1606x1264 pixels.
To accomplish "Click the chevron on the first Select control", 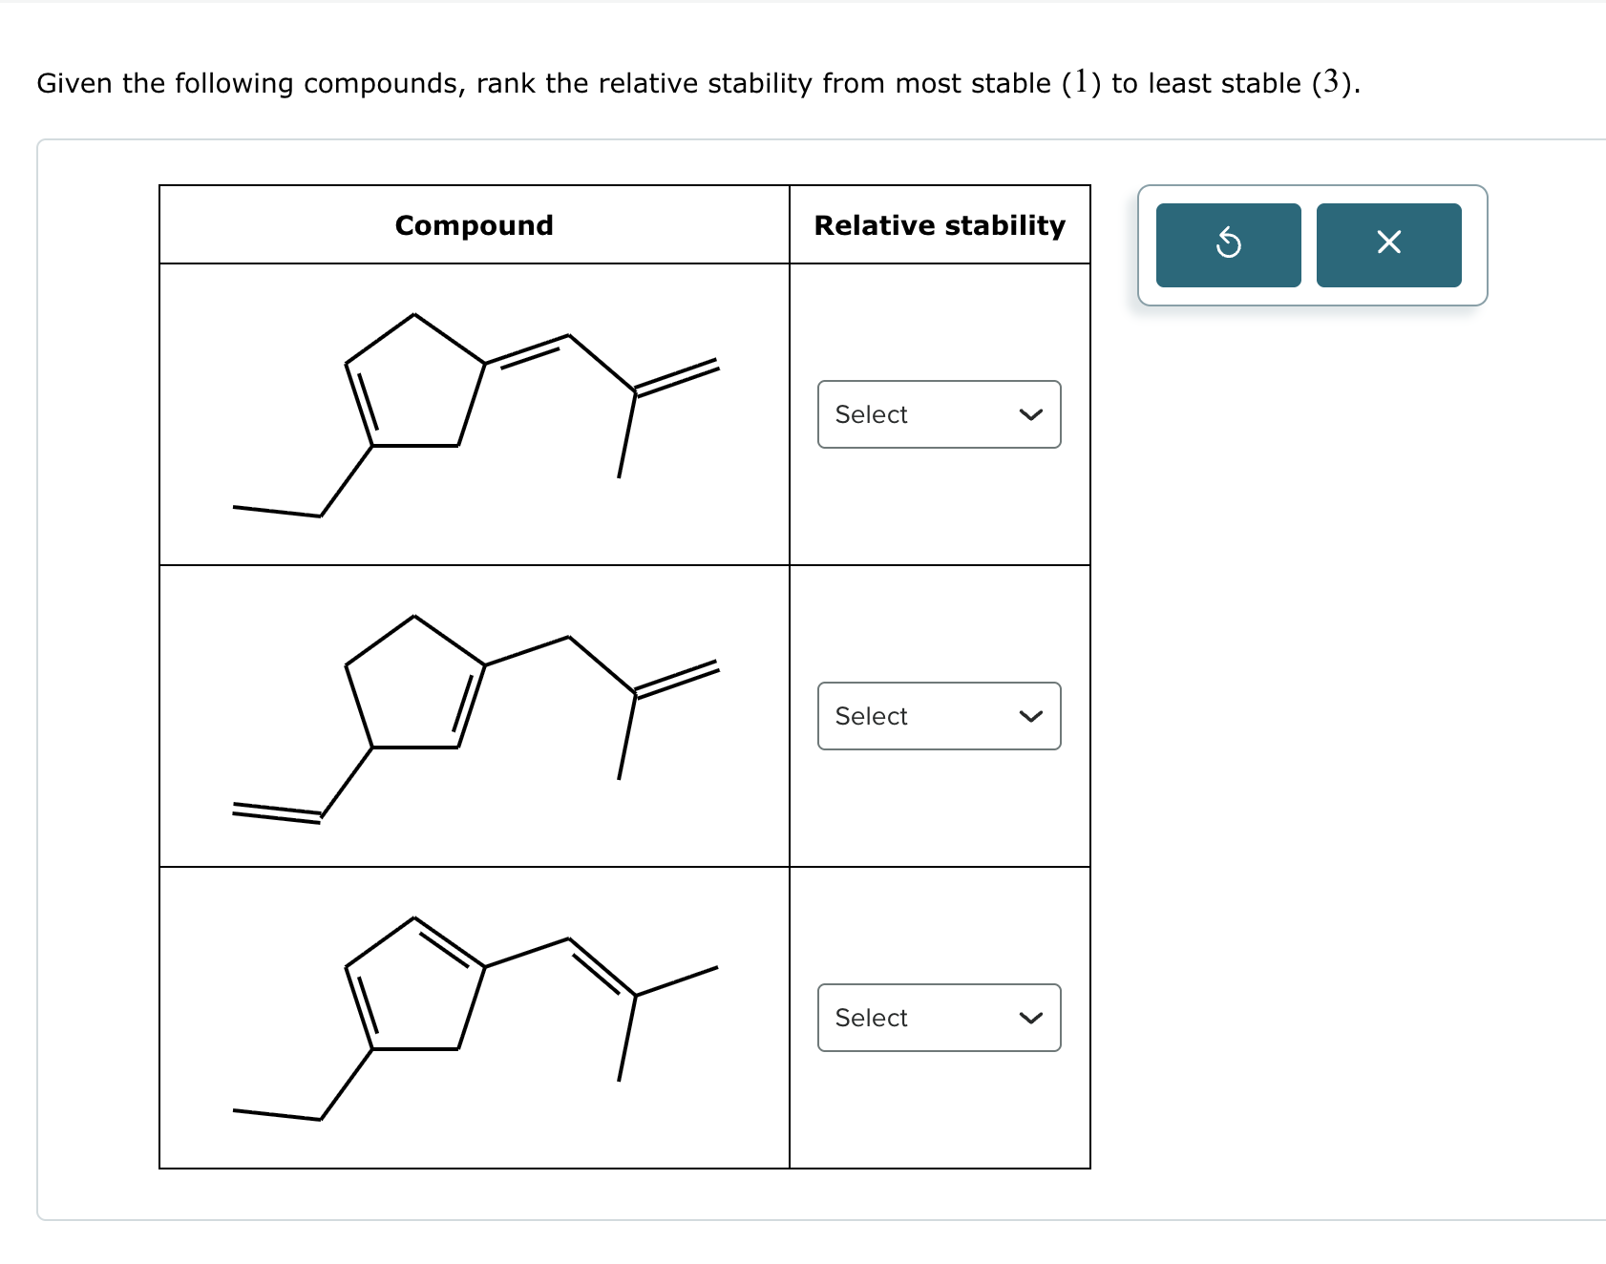I will tap(1030, 414).
